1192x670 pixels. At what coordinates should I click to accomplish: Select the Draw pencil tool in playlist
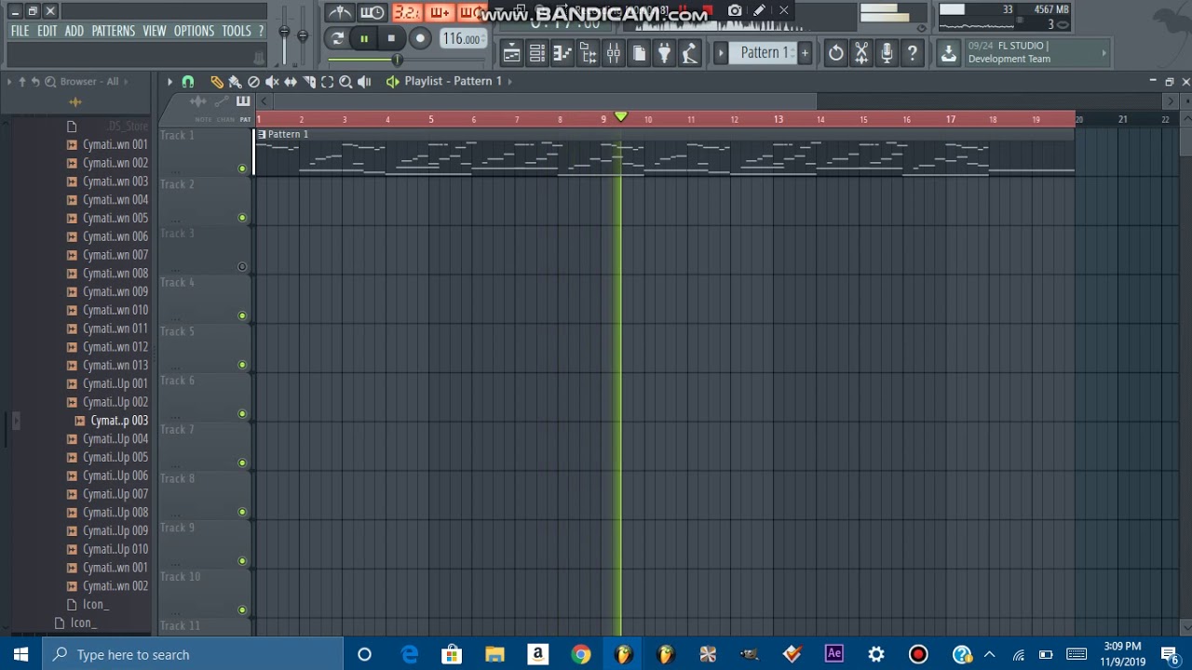click(x=216, y=82)
